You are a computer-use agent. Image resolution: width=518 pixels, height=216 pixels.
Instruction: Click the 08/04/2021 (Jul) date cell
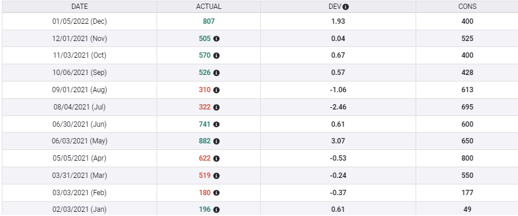pyautogui.click(x=80, y=107)
